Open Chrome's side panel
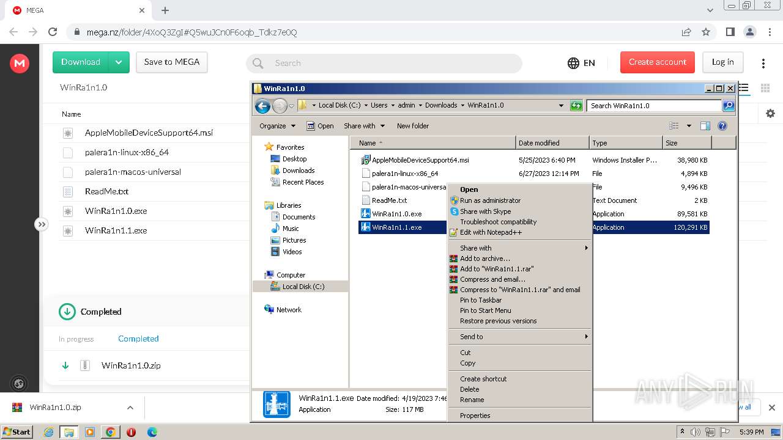Screen dimensions: 783x440 [730, 32]
